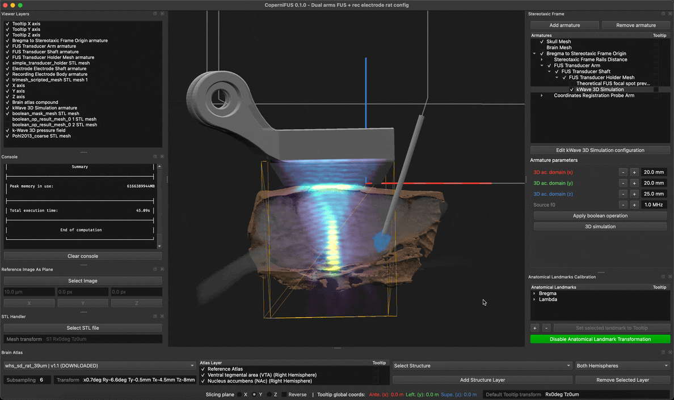This screenshot has width=674, height=400.
Task: Expand Stereotaxic Frame Rails Distance node
Action: click(542, 59)
